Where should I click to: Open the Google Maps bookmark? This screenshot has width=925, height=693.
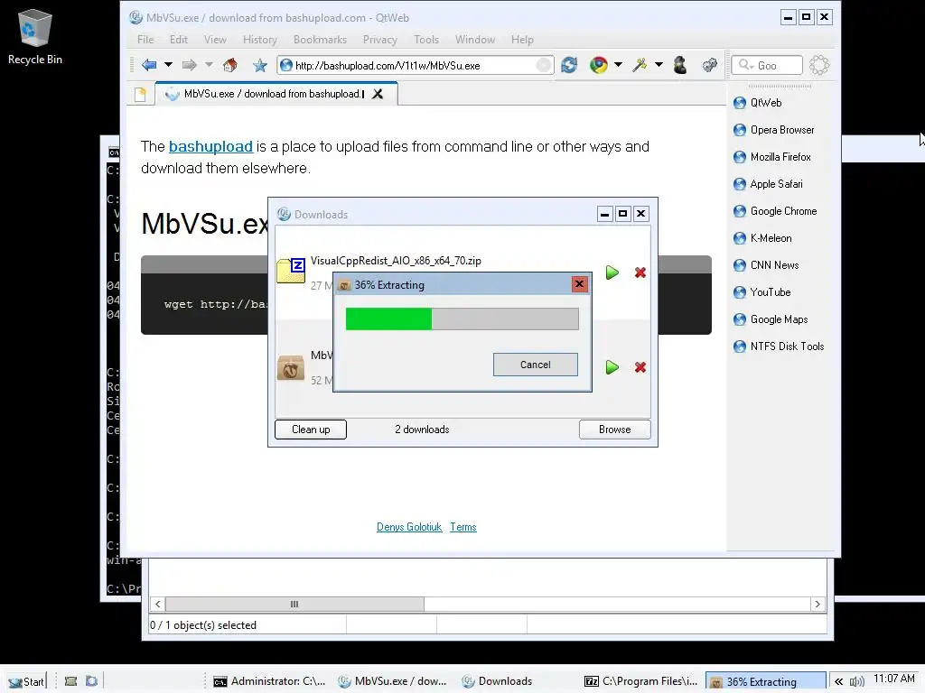tap(771, 319)
